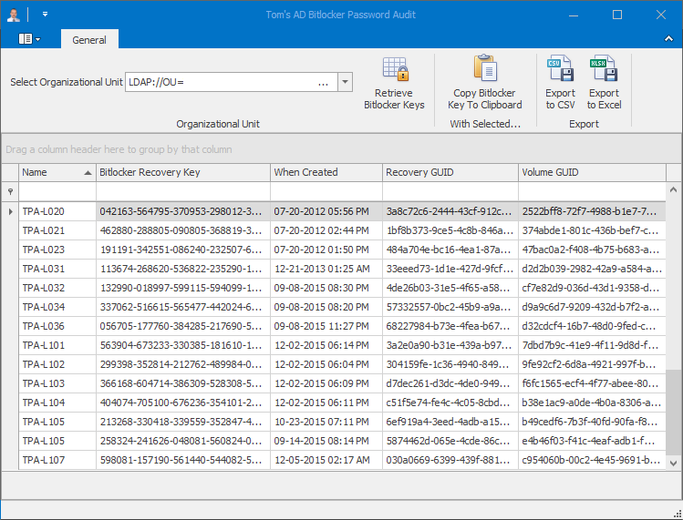Expand the Organizational Unit dropdown arrow
This screenshot has width=683, height=520.
tap(345, 82)
